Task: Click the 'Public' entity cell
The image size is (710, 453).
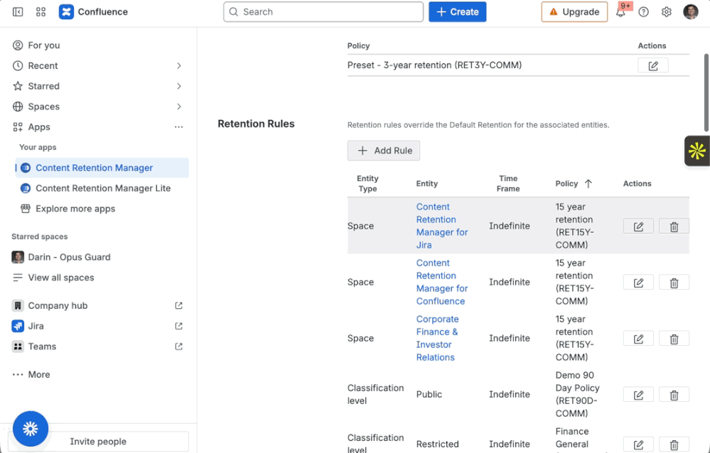Action: (x=429, y=394)
